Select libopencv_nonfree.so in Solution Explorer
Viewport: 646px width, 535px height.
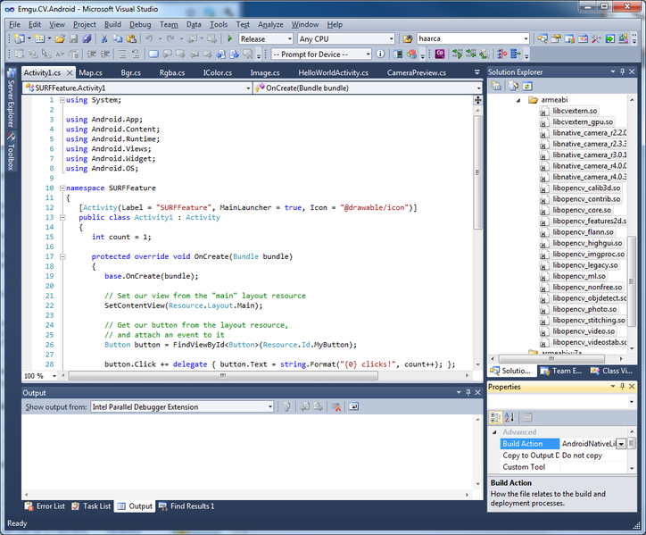pos(587,287)
